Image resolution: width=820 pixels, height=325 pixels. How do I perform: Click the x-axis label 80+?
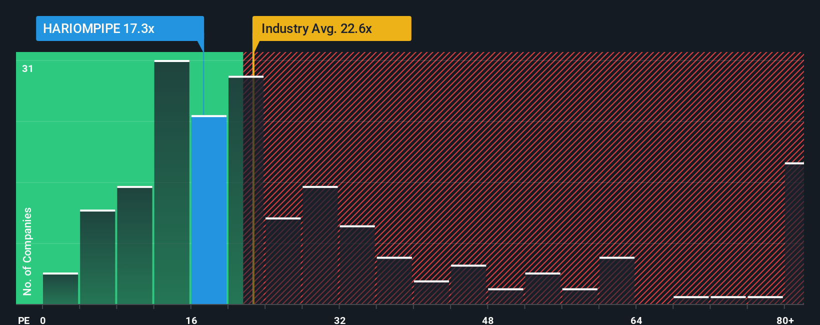pos(785,320)
